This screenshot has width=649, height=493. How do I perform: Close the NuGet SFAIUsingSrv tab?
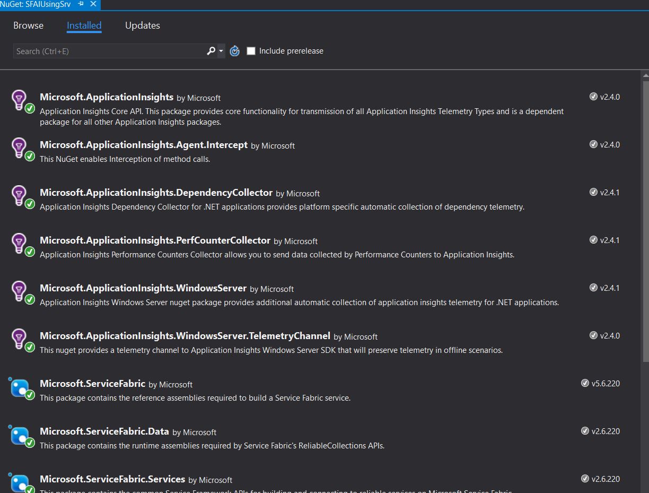pos(93,4)
